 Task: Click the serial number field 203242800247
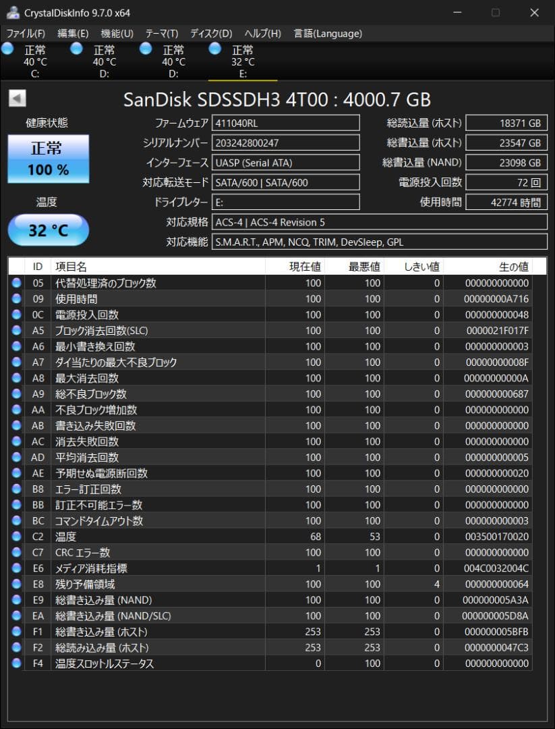(x=286, y=142)
